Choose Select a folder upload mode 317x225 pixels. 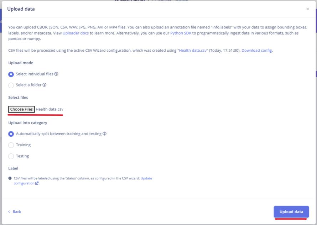[11, 85]
